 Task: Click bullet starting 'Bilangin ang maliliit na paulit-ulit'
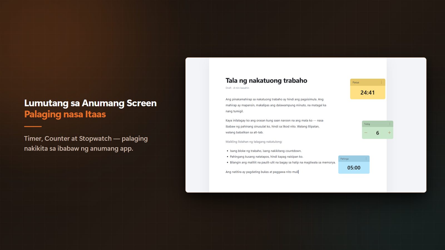[x=283, y=162]
